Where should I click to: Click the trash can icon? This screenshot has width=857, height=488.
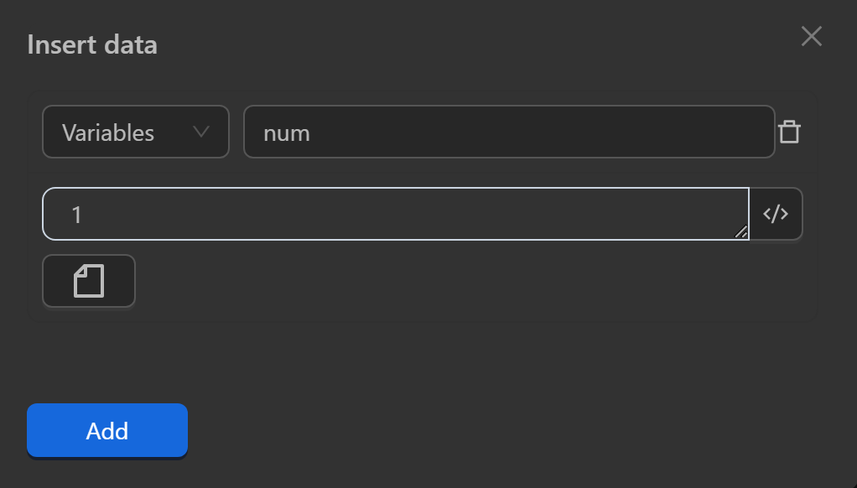789,132
